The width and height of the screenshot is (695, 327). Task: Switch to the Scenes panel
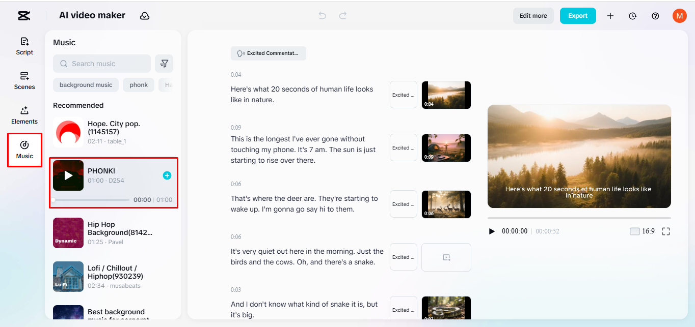(24, 81)
